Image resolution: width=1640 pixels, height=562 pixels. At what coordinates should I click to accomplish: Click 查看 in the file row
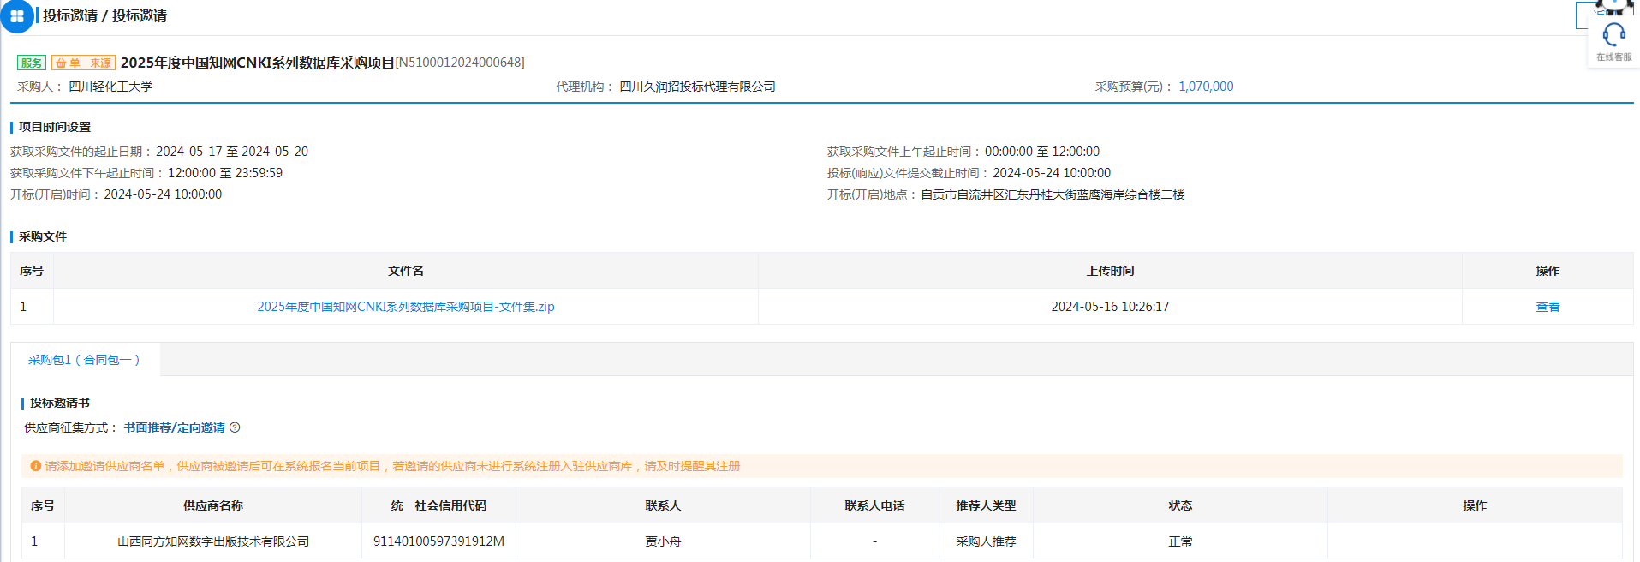(x=1547, y=307)
